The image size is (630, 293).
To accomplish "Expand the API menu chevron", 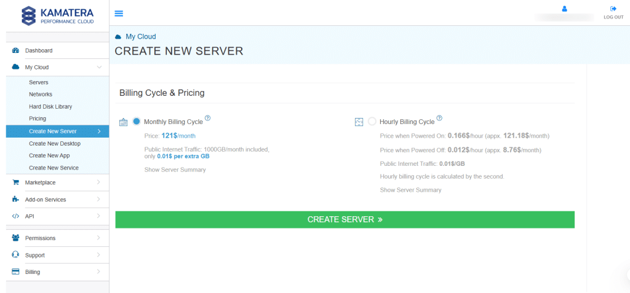I will click(99, 216).
